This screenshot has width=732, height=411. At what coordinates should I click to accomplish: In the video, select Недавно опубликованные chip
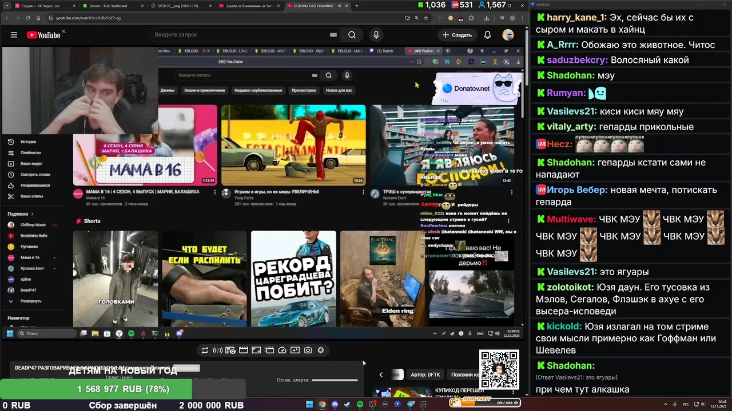pyautogui.click(x=258, y=90)
